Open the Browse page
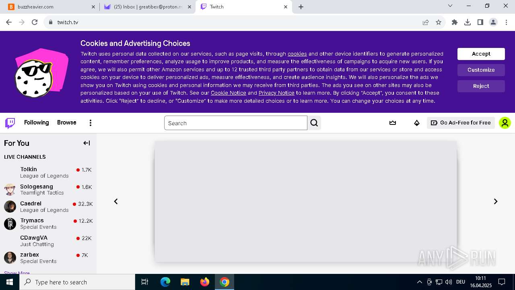This screenshot has height=290, width=515. [67, 122]
